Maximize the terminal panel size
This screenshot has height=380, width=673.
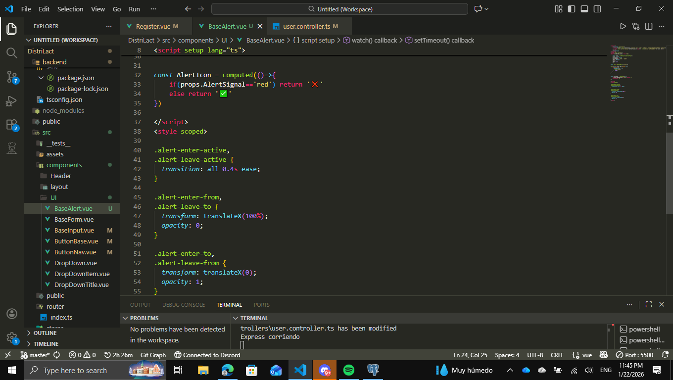(648, 305)
